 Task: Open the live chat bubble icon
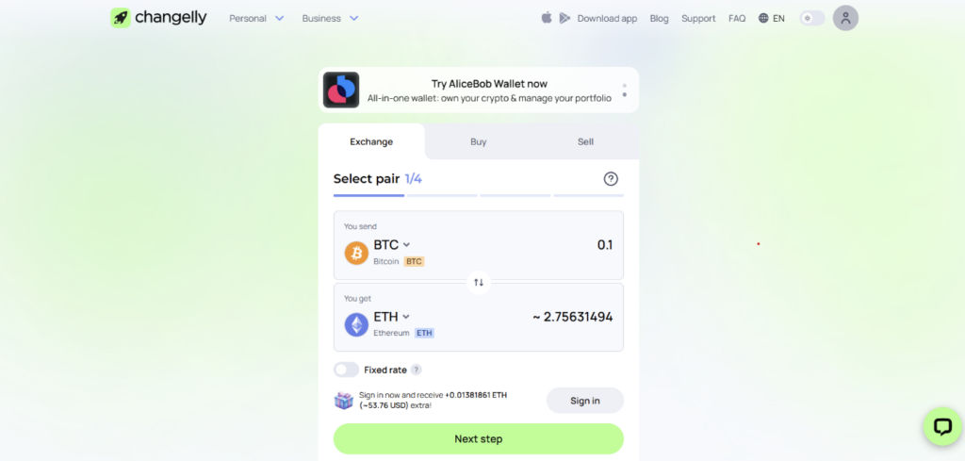pyautogui.click(x=942, y=426)
